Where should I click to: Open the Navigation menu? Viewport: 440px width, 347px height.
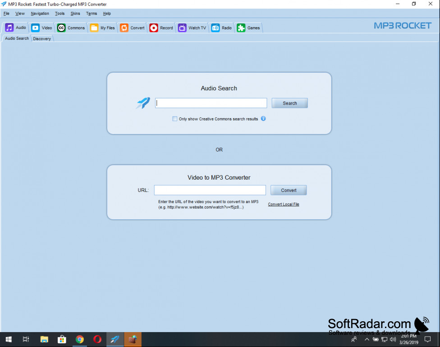[40, 14]
